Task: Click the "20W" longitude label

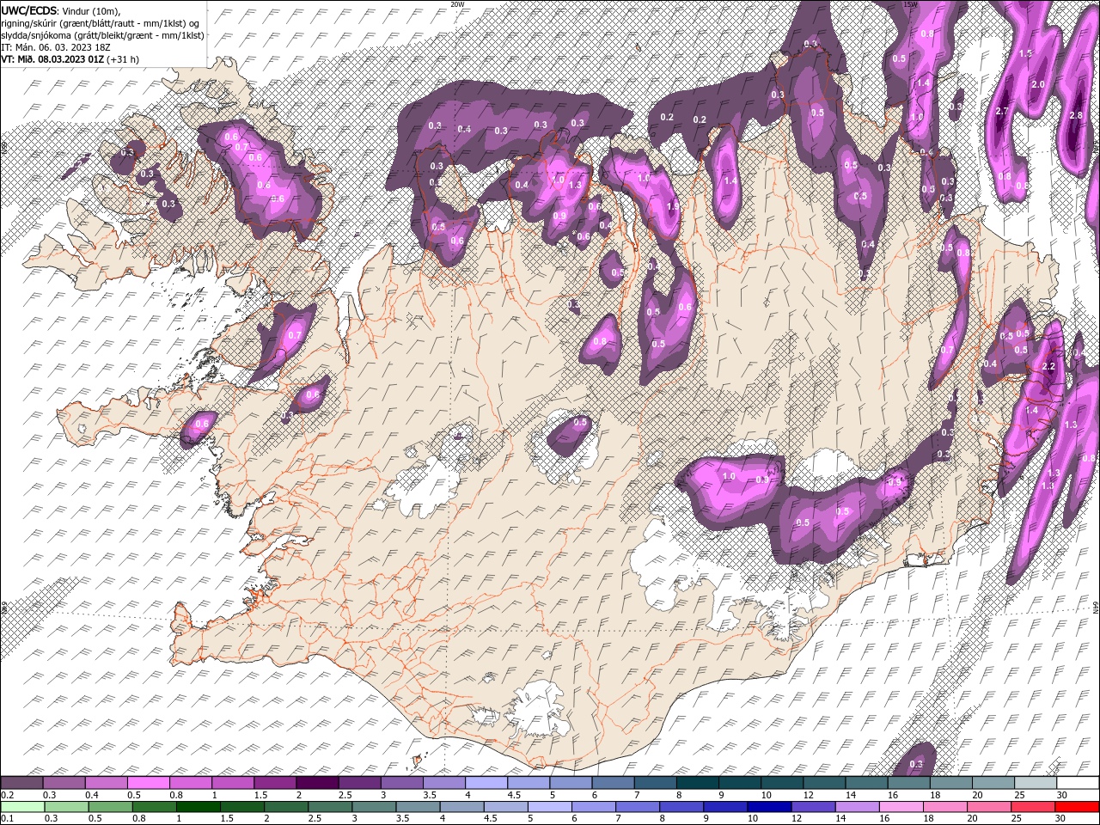Action: tap(457, 4)
